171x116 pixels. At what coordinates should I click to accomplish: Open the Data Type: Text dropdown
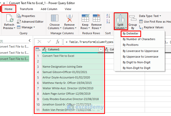click(x=150, y=16)
